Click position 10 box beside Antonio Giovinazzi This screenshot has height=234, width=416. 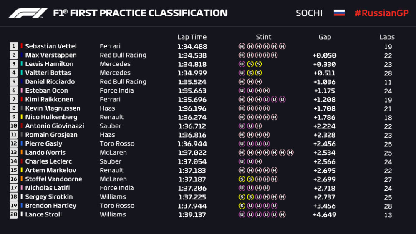point(14,126)
